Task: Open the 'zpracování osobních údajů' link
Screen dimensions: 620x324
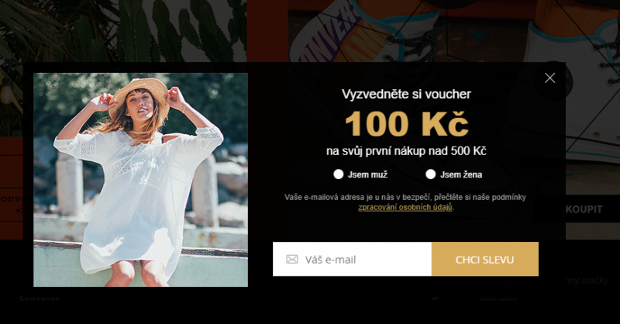Action: (405, 207)
